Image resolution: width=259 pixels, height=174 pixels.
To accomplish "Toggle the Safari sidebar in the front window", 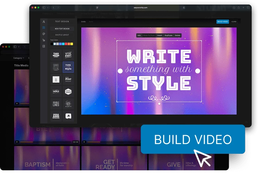I will click(44, 8).
